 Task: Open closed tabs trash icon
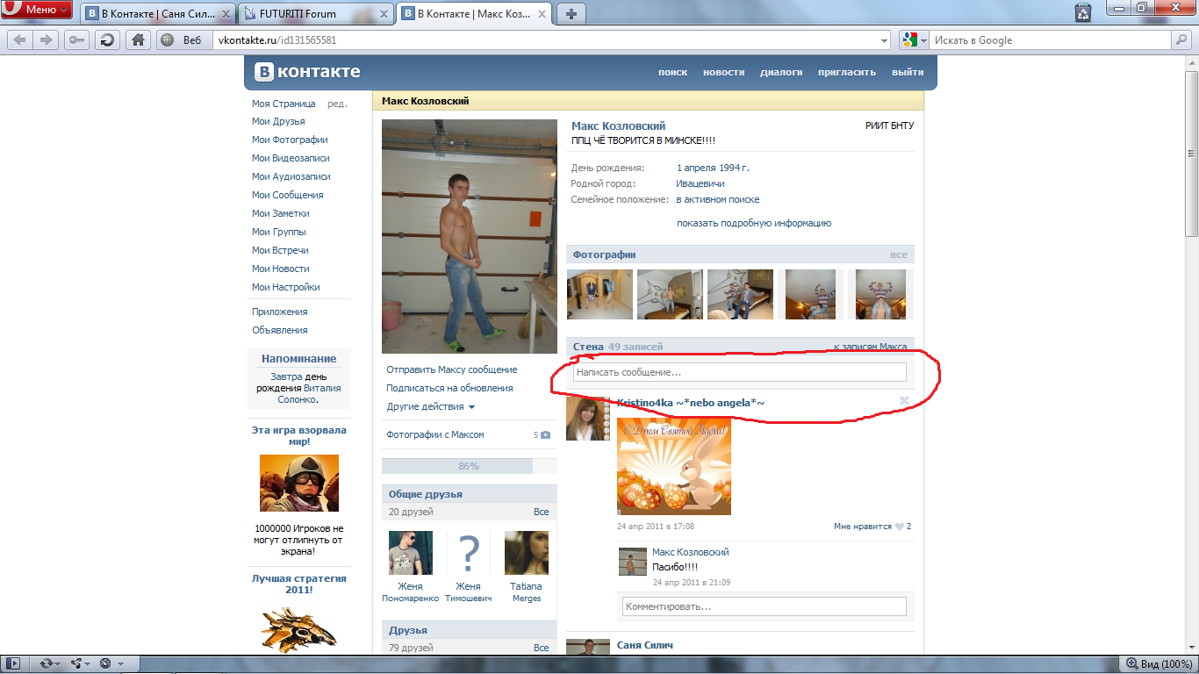1083,12
